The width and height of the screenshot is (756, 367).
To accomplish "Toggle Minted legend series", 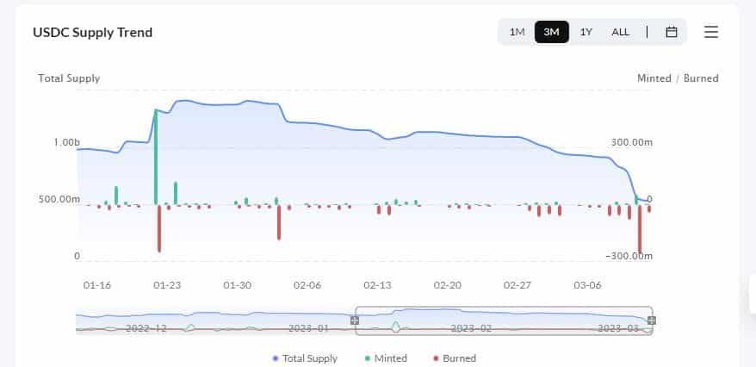I will tap(387, 358).
